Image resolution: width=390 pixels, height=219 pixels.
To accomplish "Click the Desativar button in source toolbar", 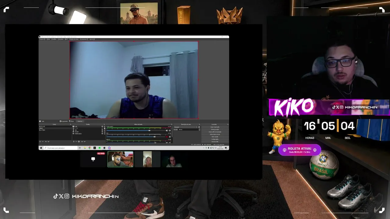I will tap(80, 121).
